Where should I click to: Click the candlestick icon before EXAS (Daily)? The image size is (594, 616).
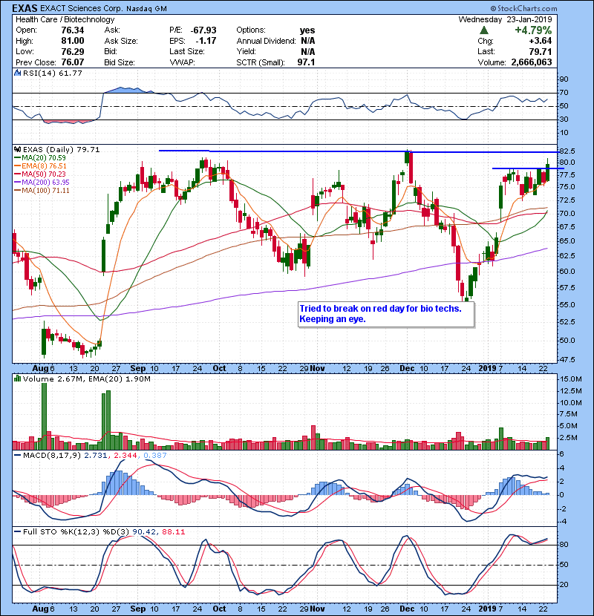pyautogui.click(x=17, y=149)
